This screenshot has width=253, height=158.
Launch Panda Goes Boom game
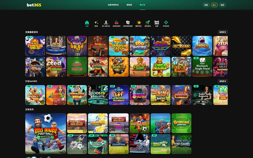77,95
